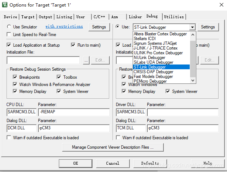This screenshot has height=172, width=227.
Task: Switch to the Target tab
Action: [28, 17]
